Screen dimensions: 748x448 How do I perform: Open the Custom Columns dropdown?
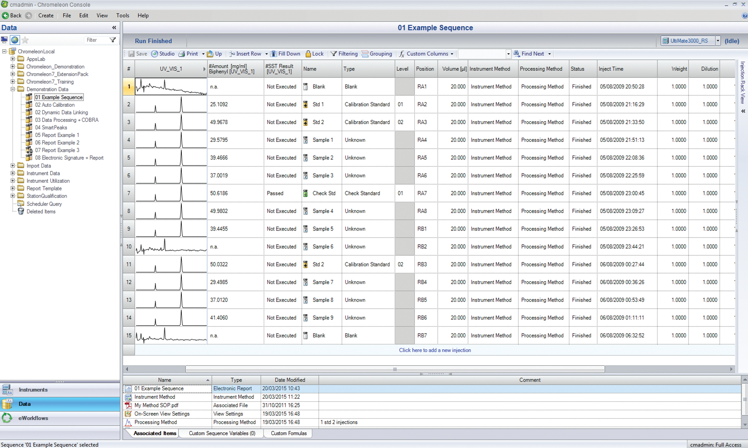pos(452,53)
